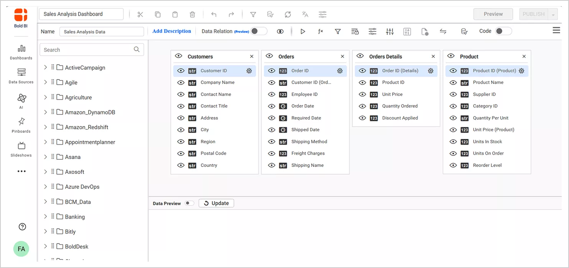The image size is (569, 268).
Task: Click the undo arrow icon
Action: click(214, 15)
